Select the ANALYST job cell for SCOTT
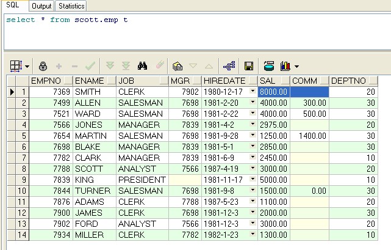This screenshot has height=250, width=391. pos(142,169)
